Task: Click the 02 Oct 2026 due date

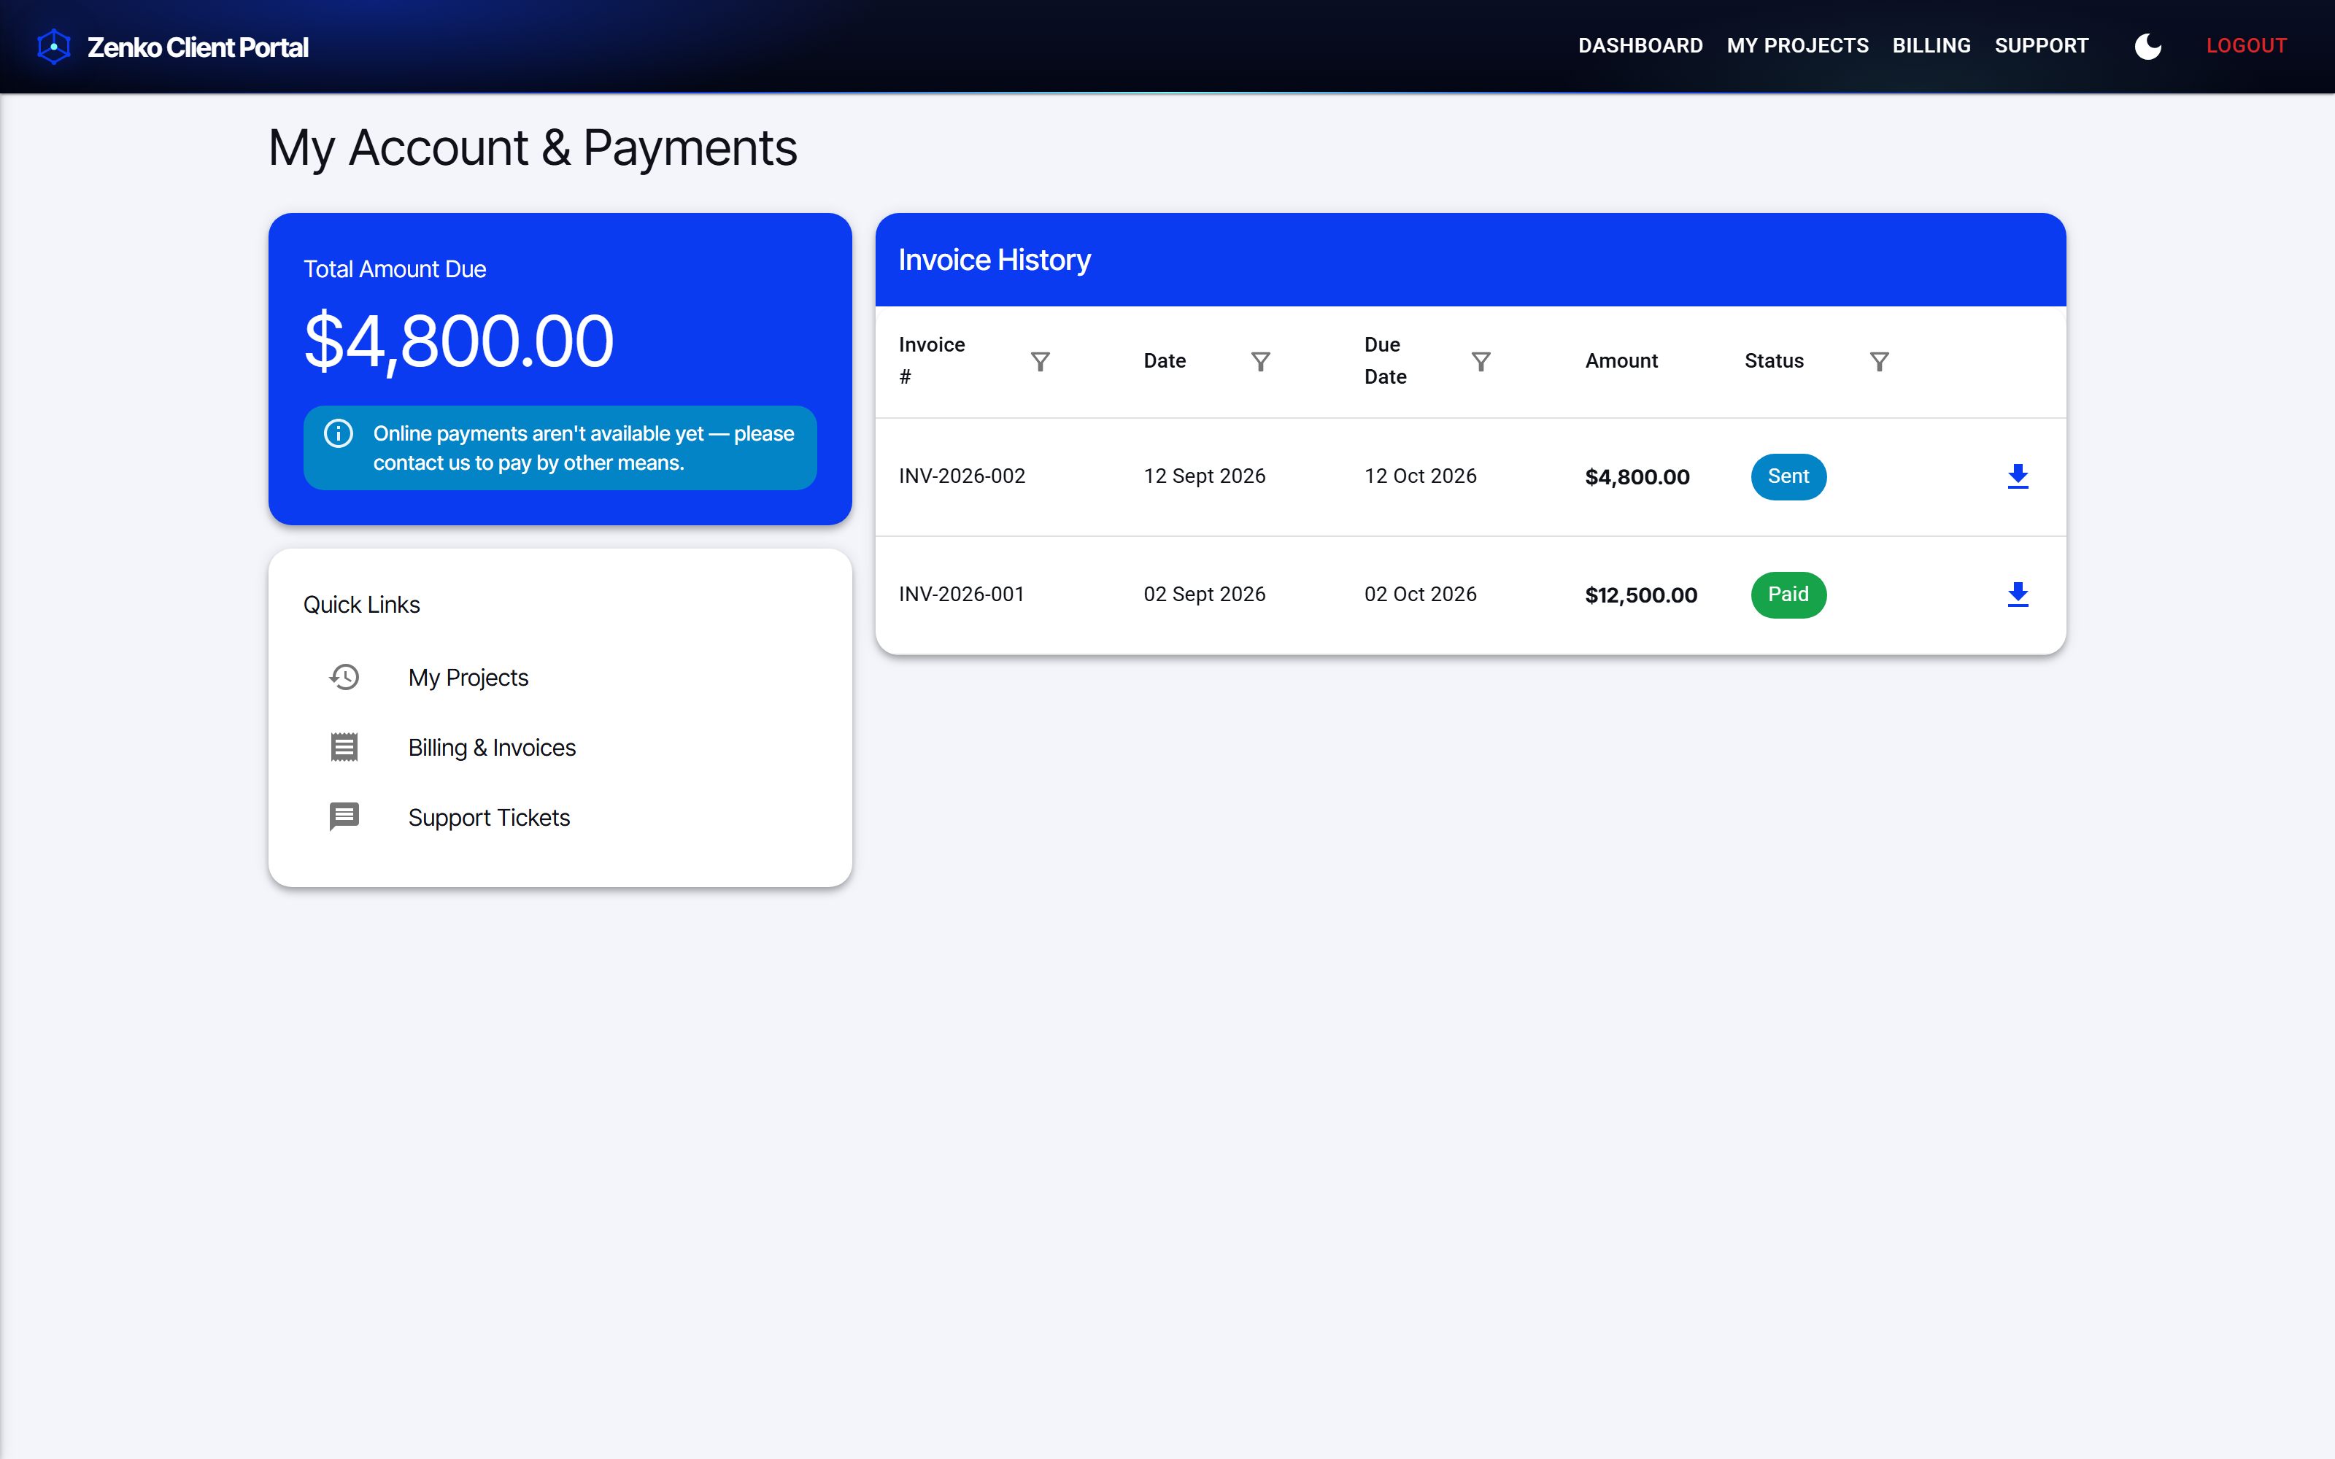Action: click(1420, 595)
